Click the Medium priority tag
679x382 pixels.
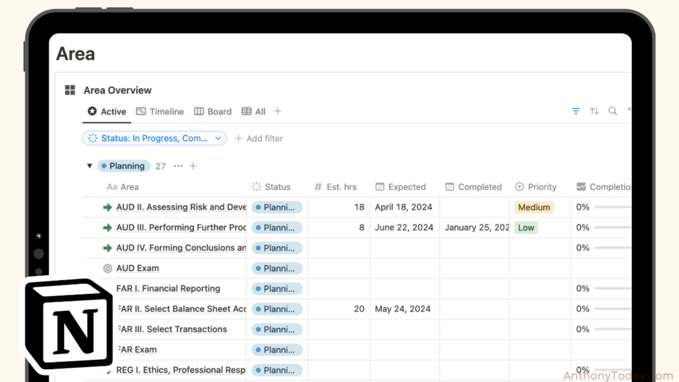pos(534,208)
